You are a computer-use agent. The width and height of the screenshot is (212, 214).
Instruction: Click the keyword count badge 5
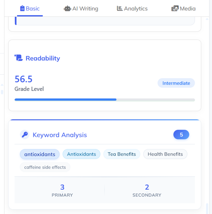[181, 134]
